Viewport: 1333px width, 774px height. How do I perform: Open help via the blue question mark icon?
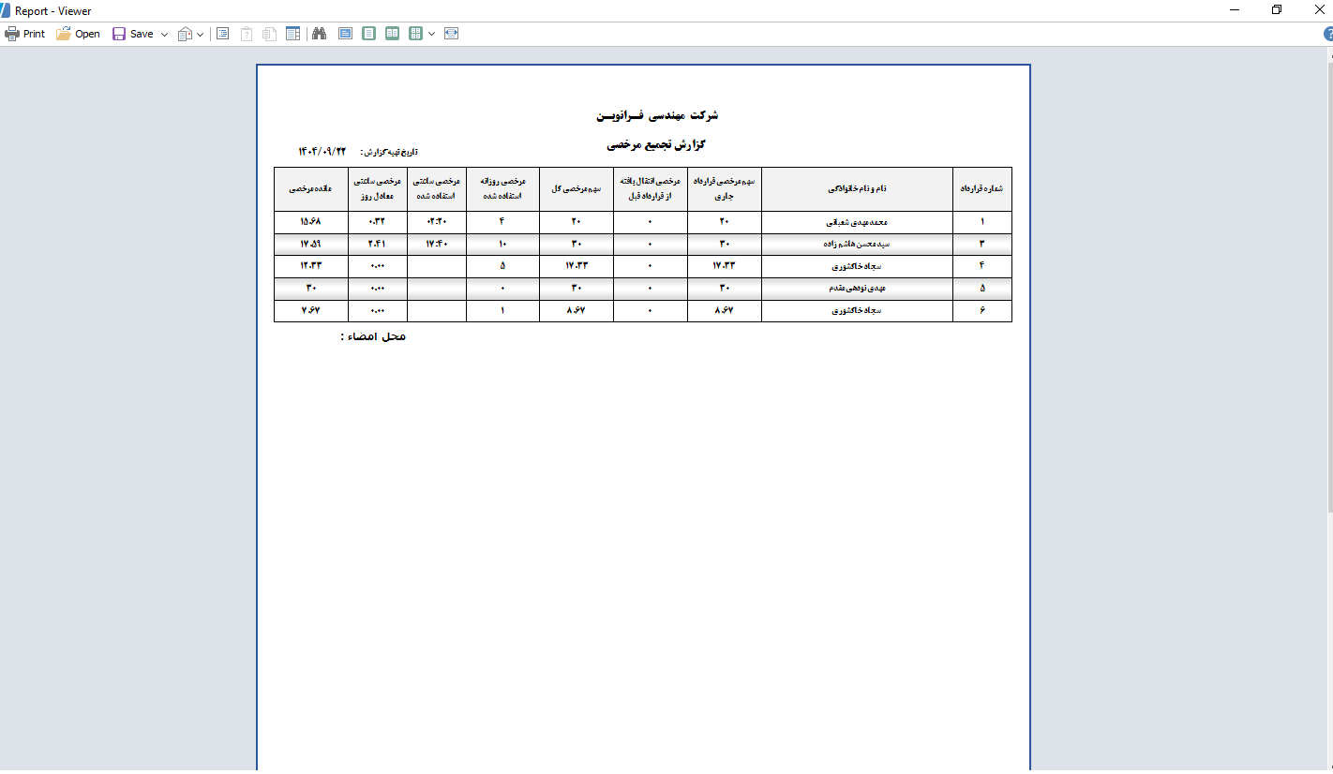pos(1327,34)
